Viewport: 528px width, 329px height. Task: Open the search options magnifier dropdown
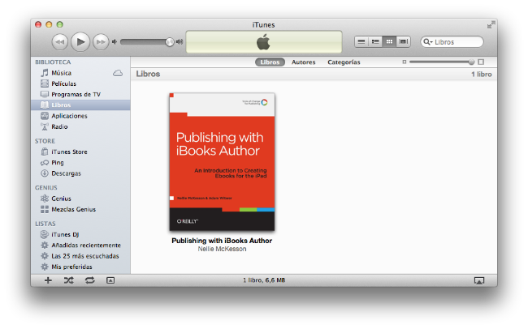click(429, 42)
